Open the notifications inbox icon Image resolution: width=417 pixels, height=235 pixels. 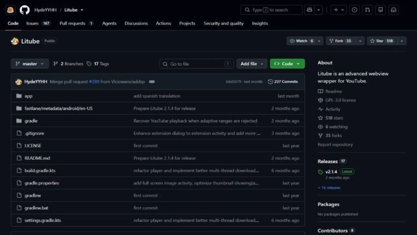(393, 10)
